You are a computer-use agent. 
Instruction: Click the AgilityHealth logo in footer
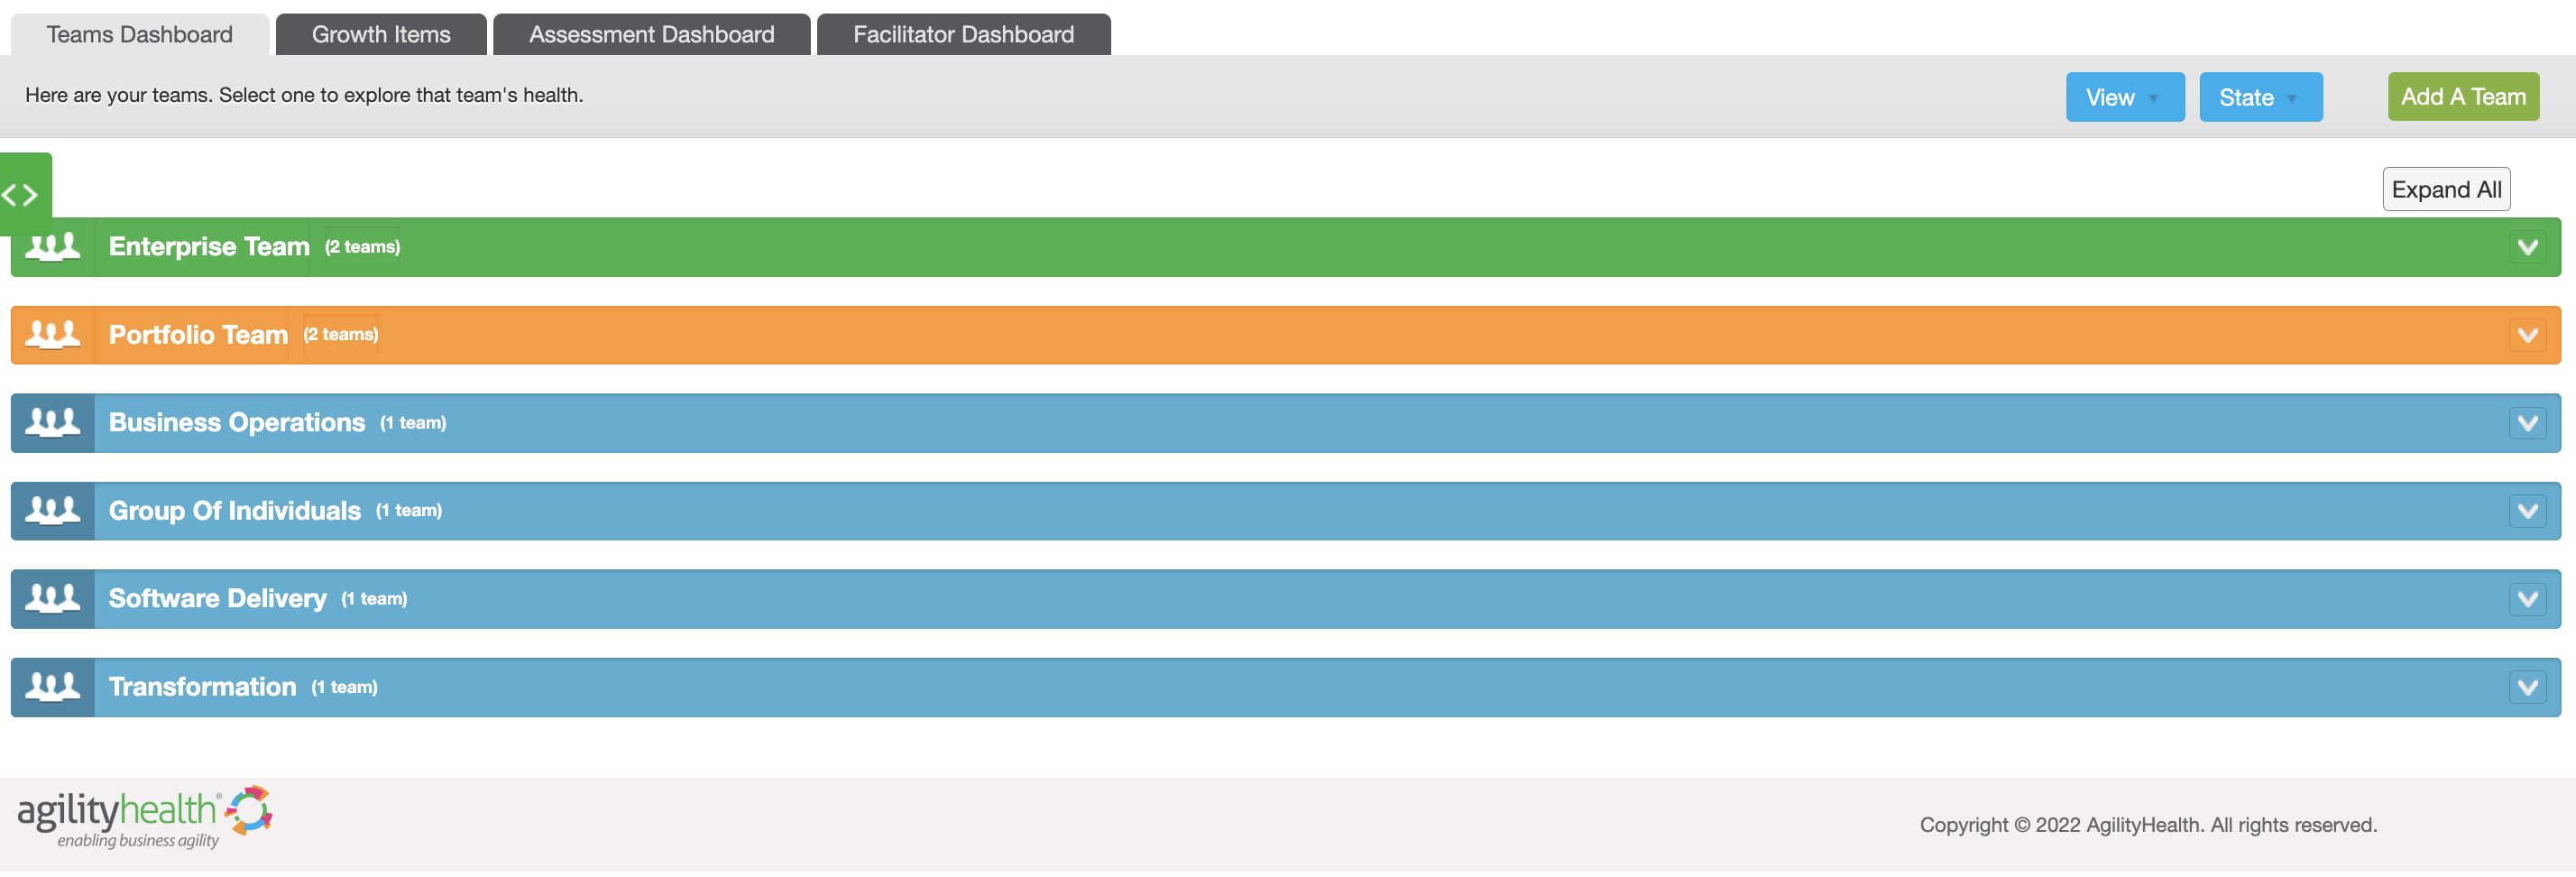[145, 818]
